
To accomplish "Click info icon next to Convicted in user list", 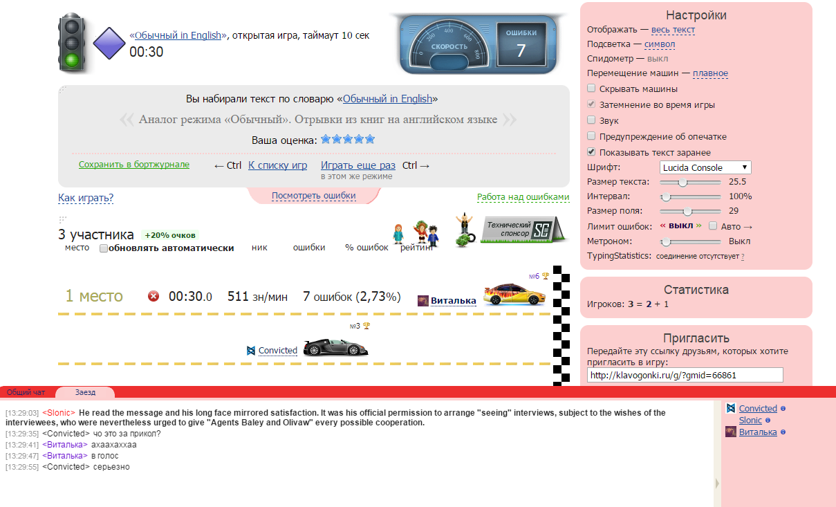I will (783, 409).
